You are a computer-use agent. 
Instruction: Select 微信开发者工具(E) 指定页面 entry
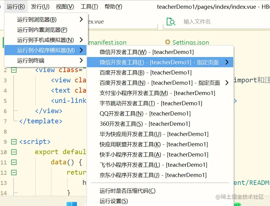point(160,62)
